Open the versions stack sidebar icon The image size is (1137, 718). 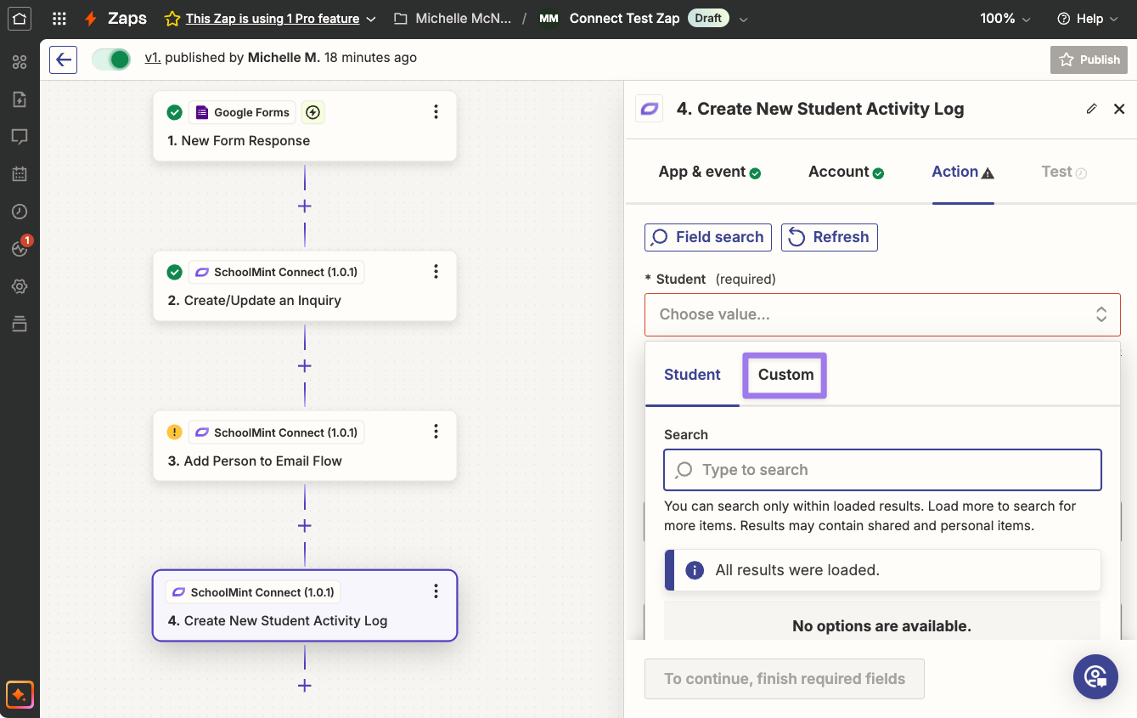(x=20, y=324)
